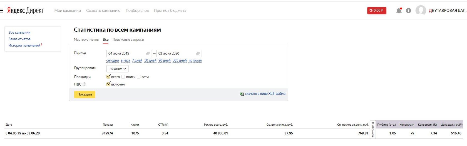This screenshot has height=146, width=467.
Task: Click 'Создать кампанию' in top menu
Action: tap(103, 11)
